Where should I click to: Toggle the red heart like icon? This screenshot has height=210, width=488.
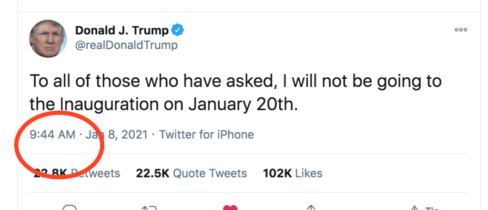click(230, 207)
